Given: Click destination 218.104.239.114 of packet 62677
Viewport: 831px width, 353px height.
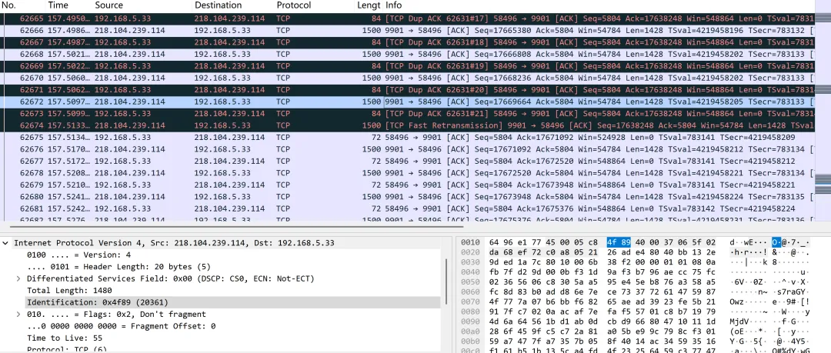Looking at the screenshot, I should tap(229, 162).
